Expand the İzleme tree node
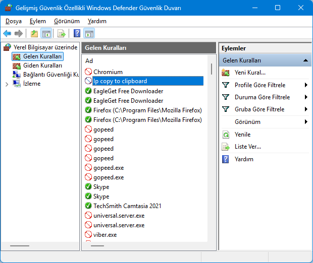The width and height of the screenshot is (313, 263). pos(7,84)
